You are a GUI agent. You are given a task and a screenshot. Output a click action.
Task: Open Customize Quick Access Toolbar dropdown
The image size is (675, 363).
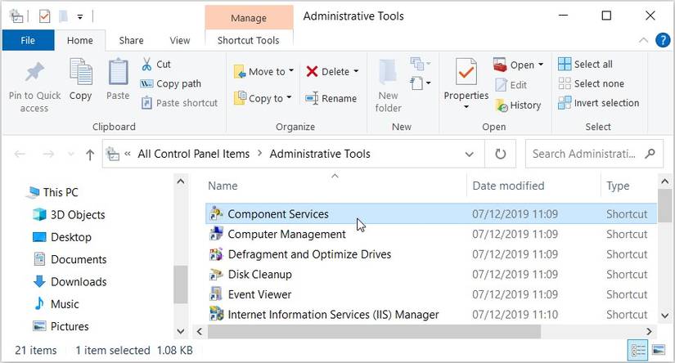(x=80, y=17)
